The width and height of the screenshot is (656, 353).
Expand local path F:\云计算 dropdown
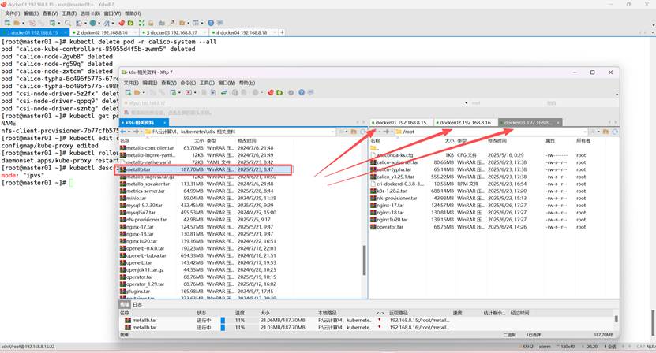[333, 132]
